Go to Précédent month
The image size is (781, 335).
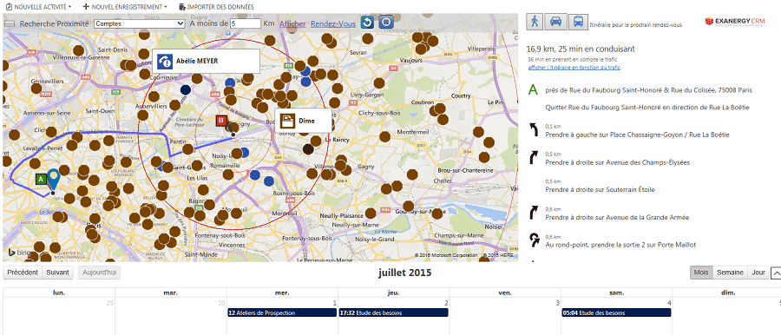[x=23, y=273]
